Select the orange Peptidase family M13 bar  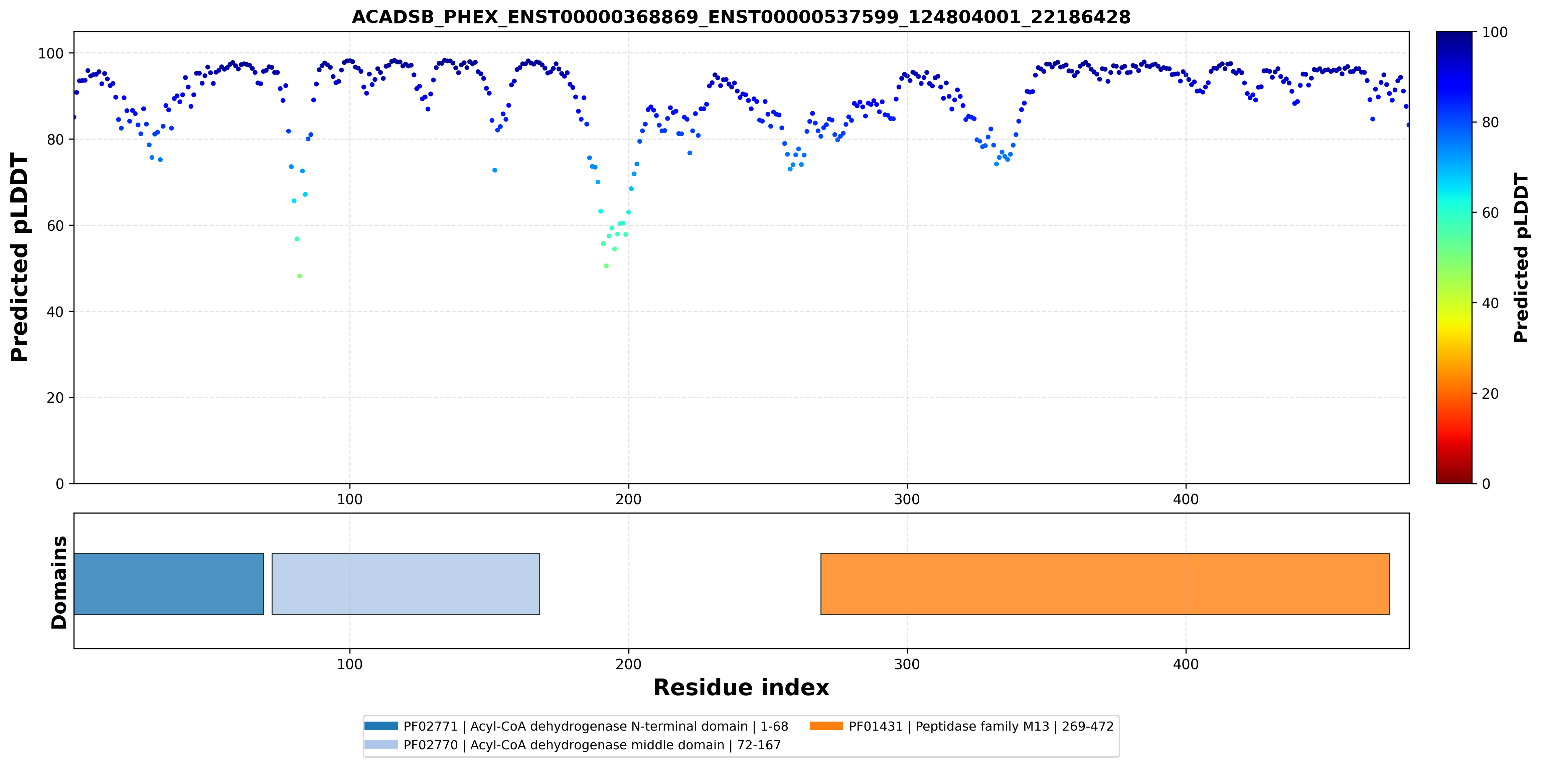tap(1105, 584)
